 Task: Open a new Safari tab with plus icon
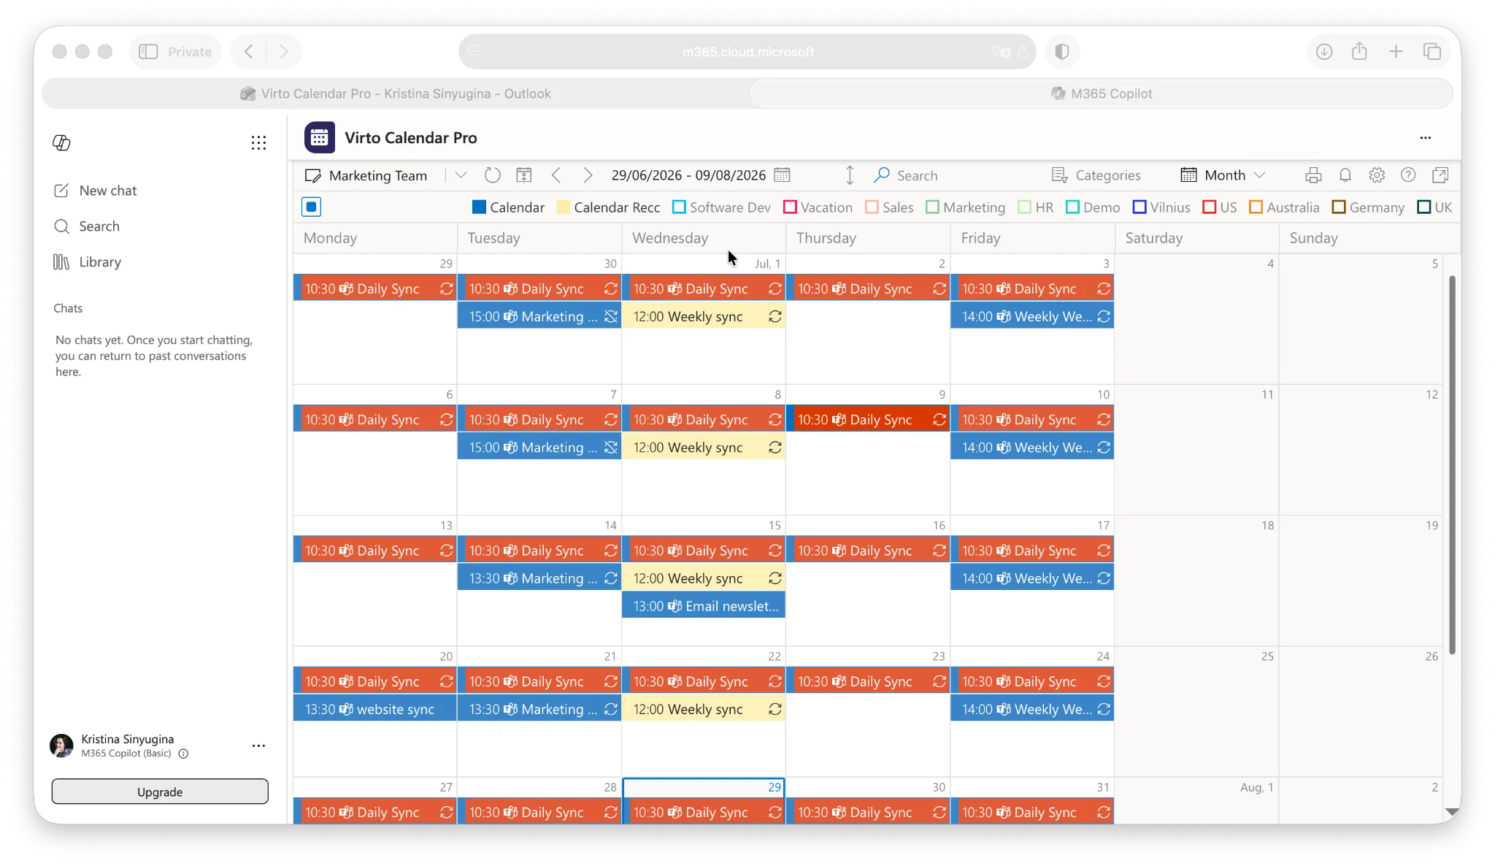tap(1396, 52)
